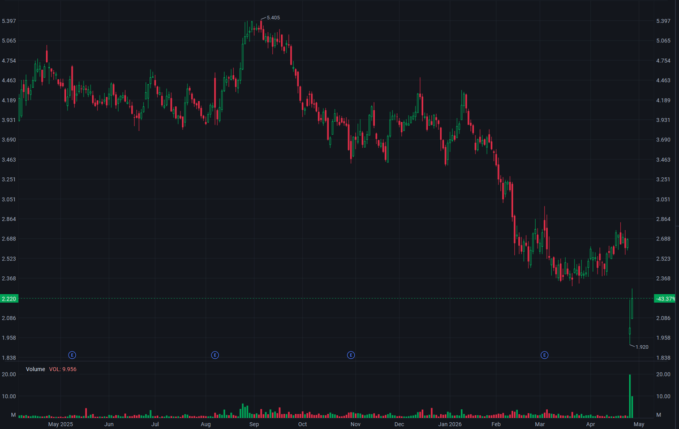This screenshot has width=679, height=429.
Task: Click 3.931 on the right price axis
Action: pos(664,120)
